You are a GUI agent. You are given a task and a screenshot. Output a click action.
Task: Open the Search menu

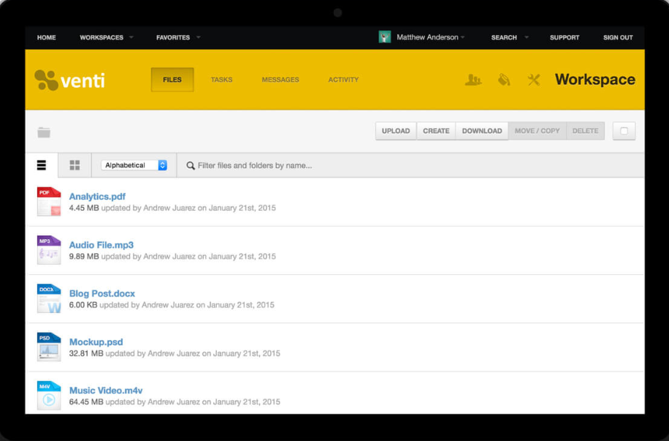click(x=504, y=37)
